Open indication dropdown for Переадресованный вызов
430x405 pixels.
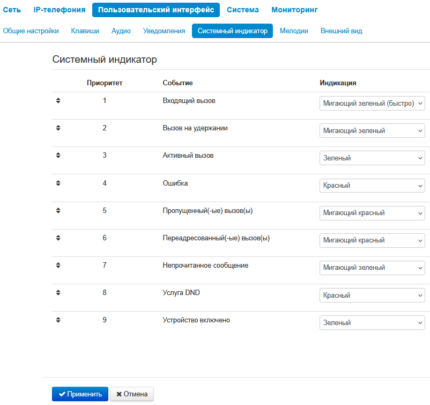[372, 240]
